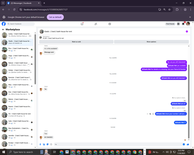Click Set as default browser button
194x155 pixels.
(x=55, y=17)
